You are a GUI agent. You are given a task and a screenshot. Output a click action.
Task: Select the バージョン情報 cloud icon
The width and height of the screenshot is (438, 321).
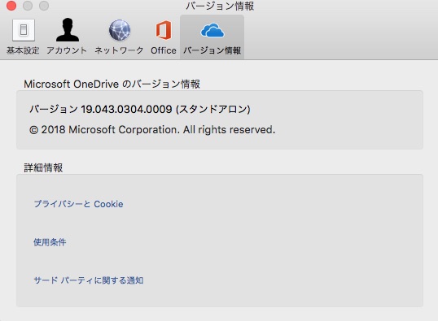(212, 30)
